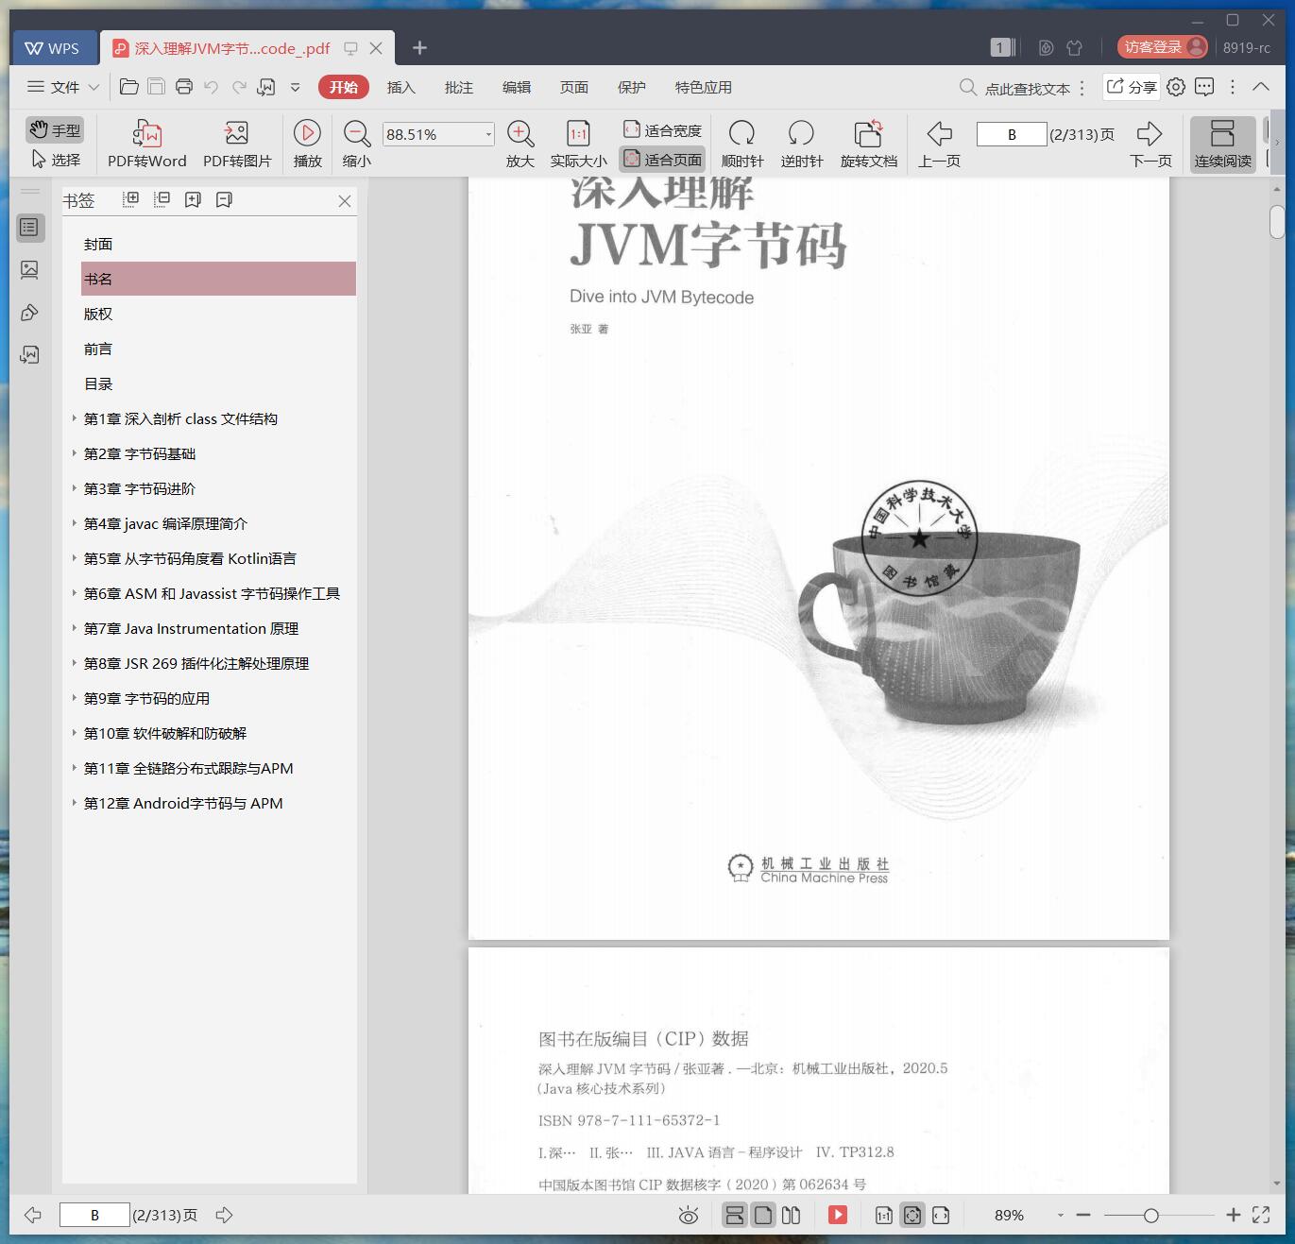Toggle 连续阅读 continuous reading mode
1295x1244 pixels.
point(1222,144)
